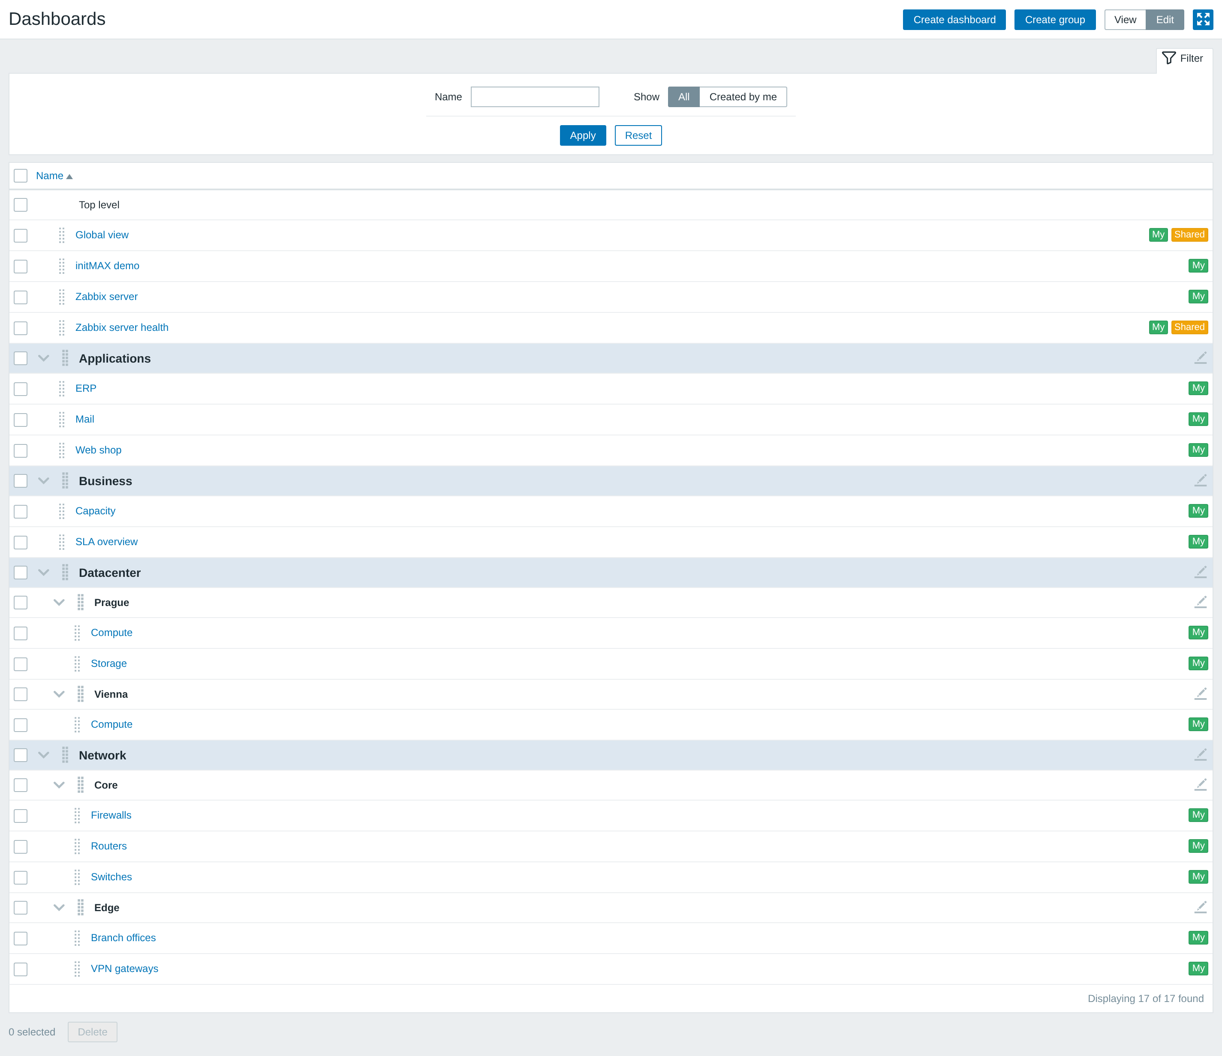Check the Routers dashboard checkbox
The image size is (1222, 1056).
coord(21,846)
